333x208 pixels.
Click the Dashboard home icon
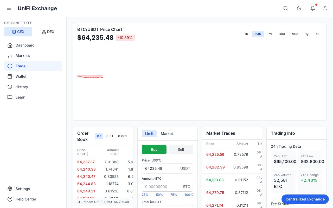[10, 45]
